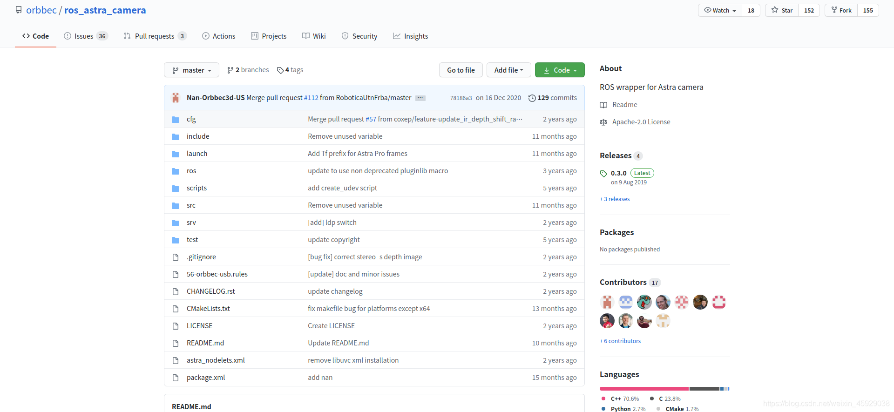
Task: Click the C++ language color dot
Action: point(603,399)
